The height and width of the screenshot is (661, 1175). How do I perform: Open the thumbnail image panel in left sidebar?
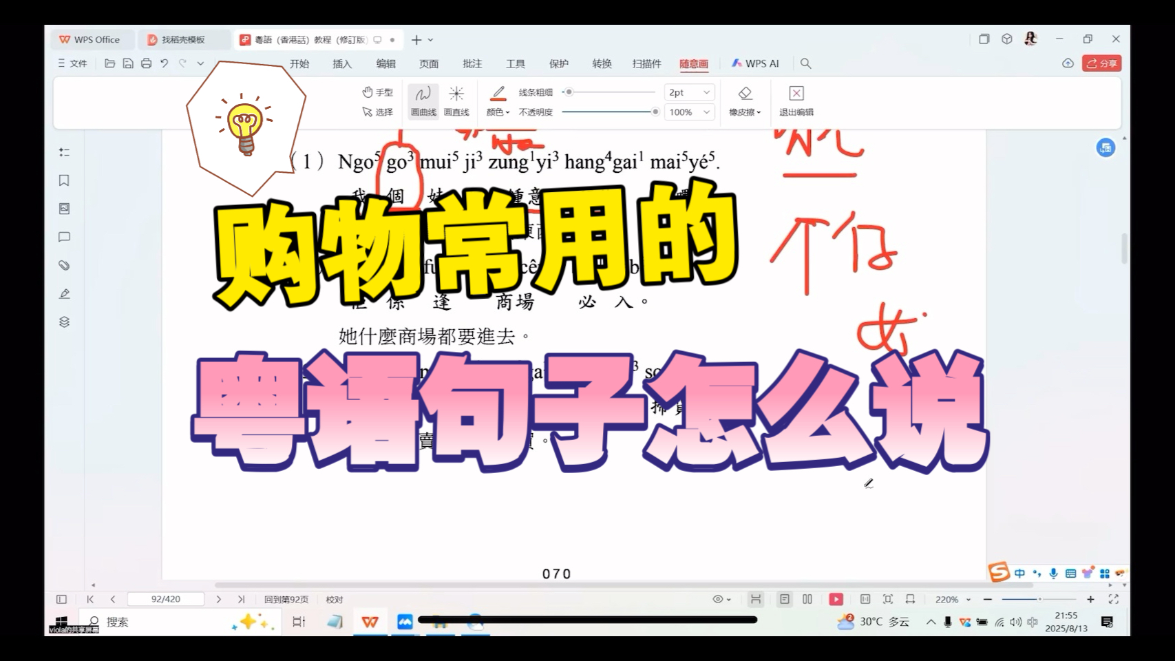pos(64,209)
